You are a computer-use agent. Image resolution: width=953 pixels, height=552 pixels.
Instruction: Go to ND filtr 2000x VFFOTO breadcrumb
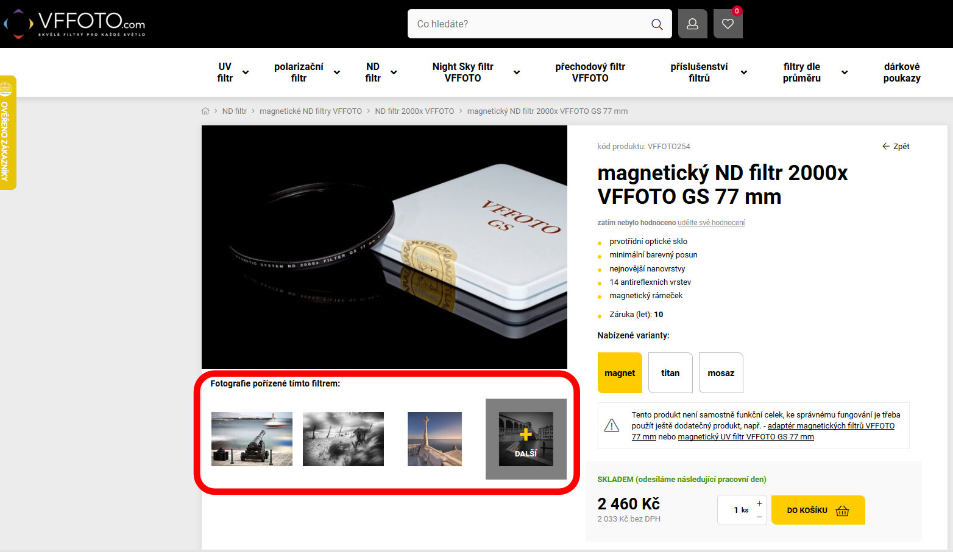(414, 111)
